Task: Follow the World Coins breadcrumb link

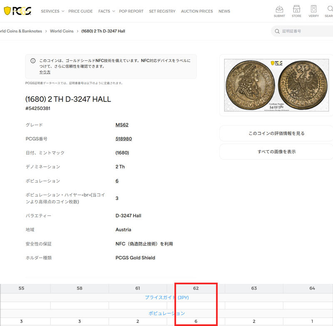Action: [62, 31]
